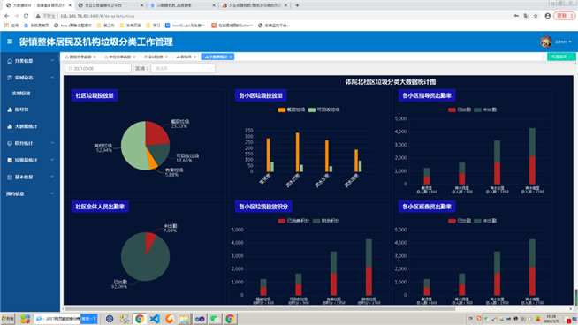The width and height of the screenshot is (578, 325).
Task: Click the horizontal scrollbar below the dashboard
Action: 260,309
